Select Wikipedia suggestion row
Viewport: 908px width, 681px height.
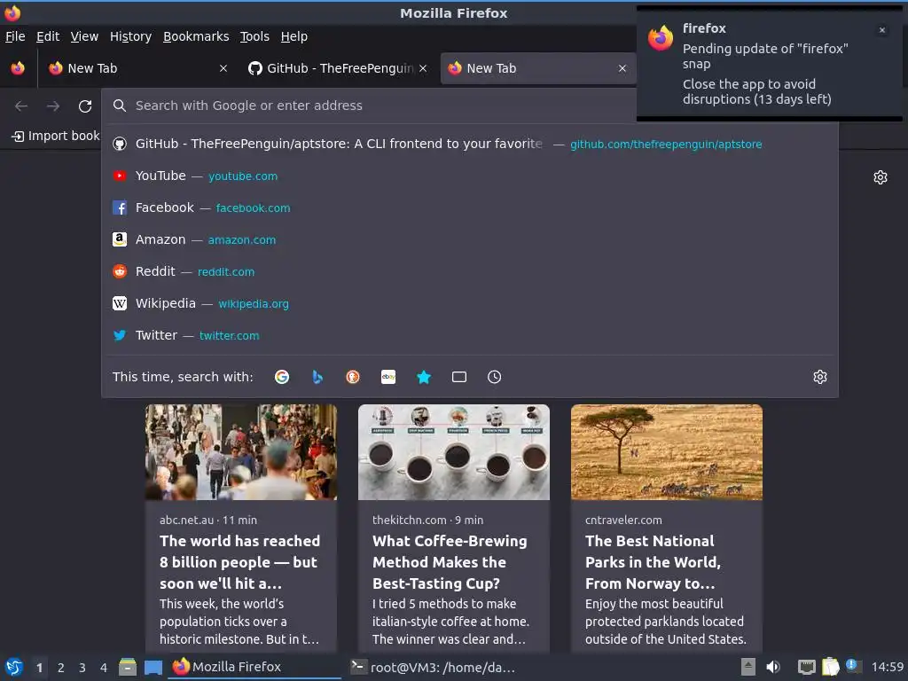point(470,303)
